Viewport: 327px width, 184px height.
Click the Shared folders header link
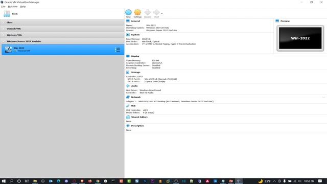pos(139,117)
